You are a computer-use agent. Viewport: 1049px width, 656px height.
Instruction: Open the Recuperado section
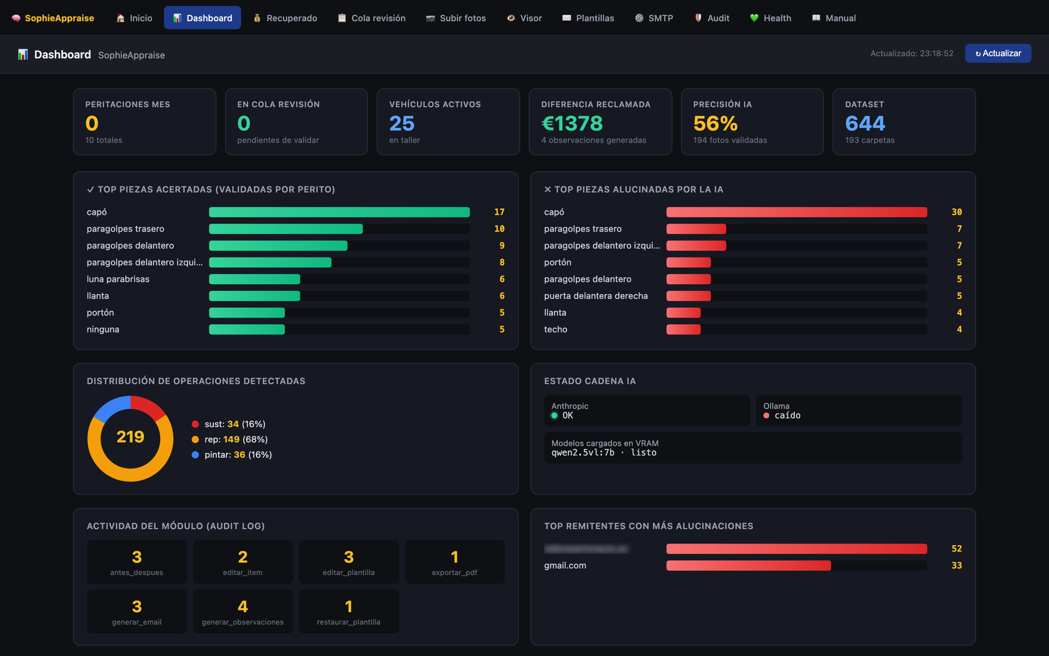pyautogui.click(x=285, y=18)
